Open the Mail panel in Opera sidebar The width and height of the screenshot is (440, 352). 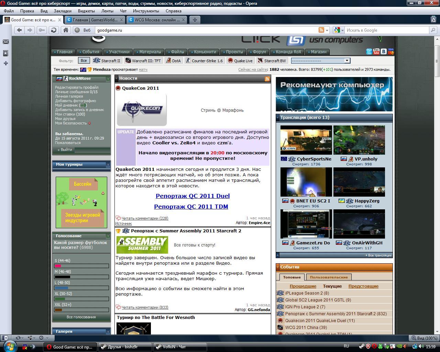click(x=6, y=42)
